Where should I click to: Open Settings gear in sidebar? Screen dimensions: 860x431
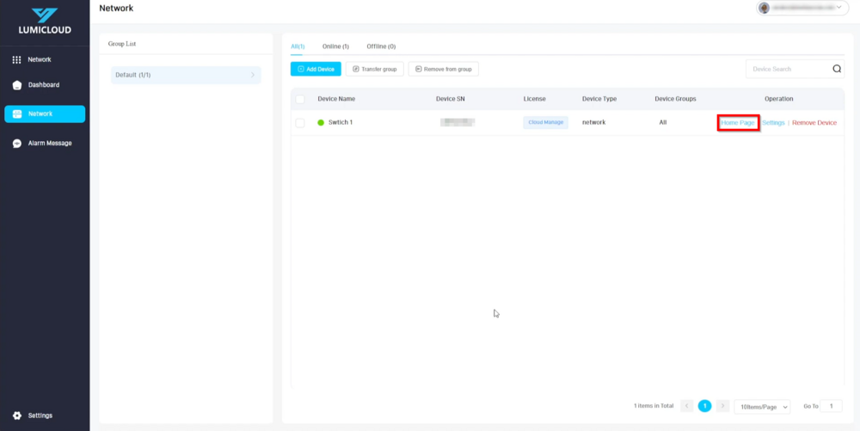[x=17, y=416]
